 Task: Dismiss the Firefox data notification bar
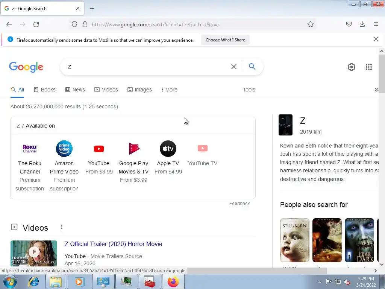pyautogui.click(x=376, y=39)
